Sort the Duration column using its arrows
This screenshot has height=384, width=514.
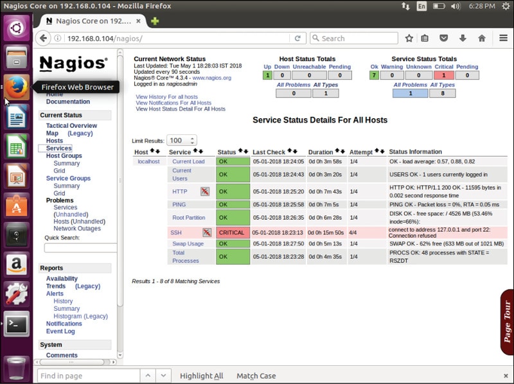tap(341, 152)
